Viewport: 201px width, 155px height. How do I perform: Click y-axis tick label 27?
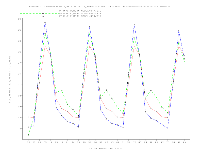pos(20,63)
